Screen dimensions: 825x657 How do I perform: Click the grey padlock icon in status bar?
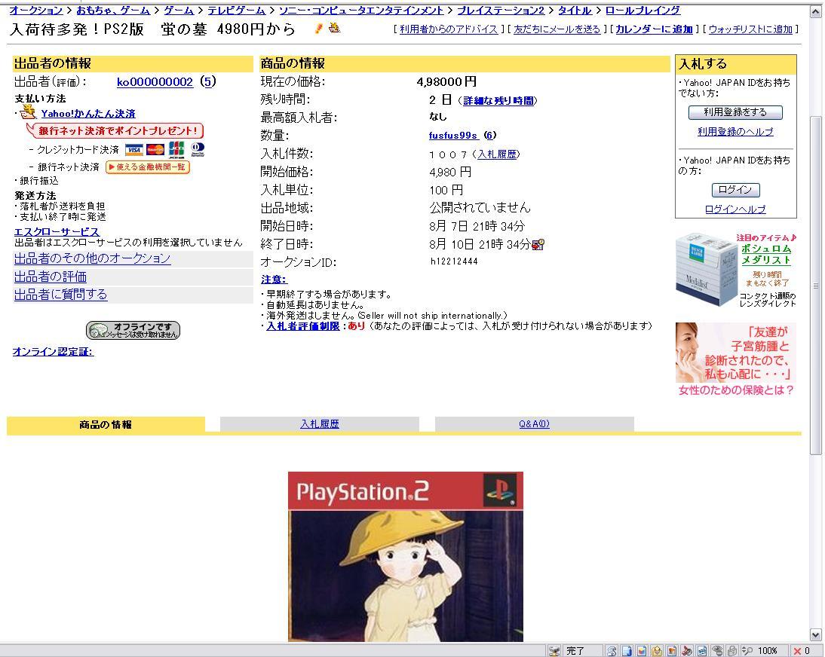click(732, 651)
